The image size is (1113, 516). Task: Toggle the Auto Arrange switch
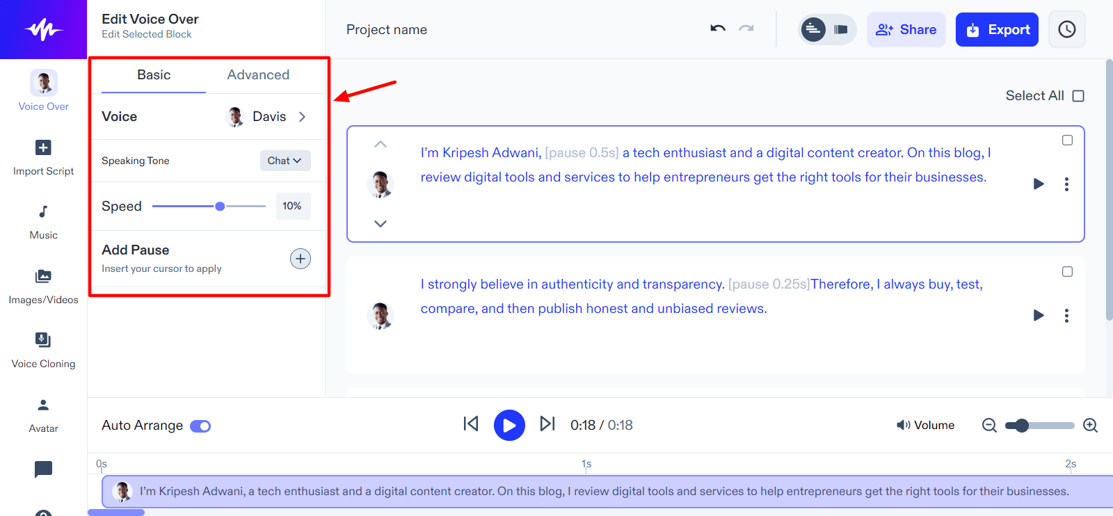200,426
